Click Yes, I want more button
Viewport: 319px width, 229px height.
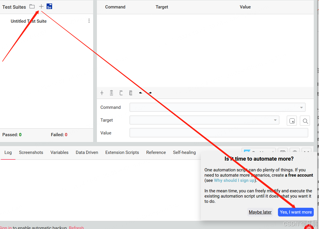(296, 212)
